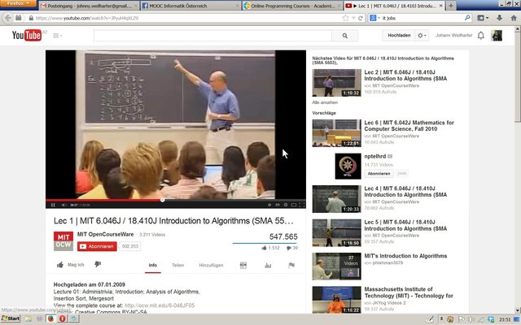Toggle the player's watch later clock icon
The image size is (521, 325).
coord(269,205)
